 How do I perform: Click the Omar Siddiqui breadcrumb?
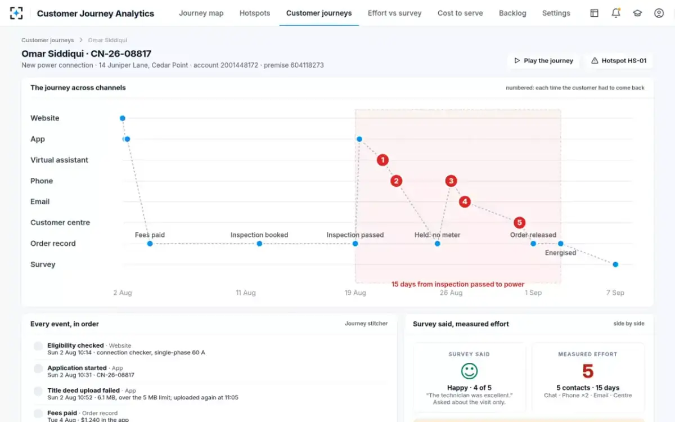pos(107,41)
